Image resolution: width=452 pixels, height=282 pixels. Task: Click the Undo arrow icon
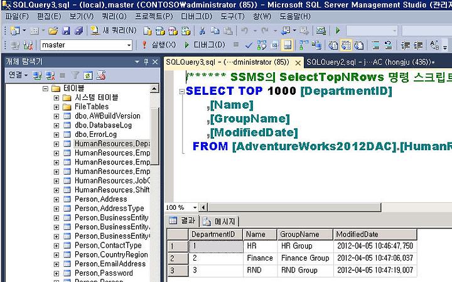click(x=244, y=31)
